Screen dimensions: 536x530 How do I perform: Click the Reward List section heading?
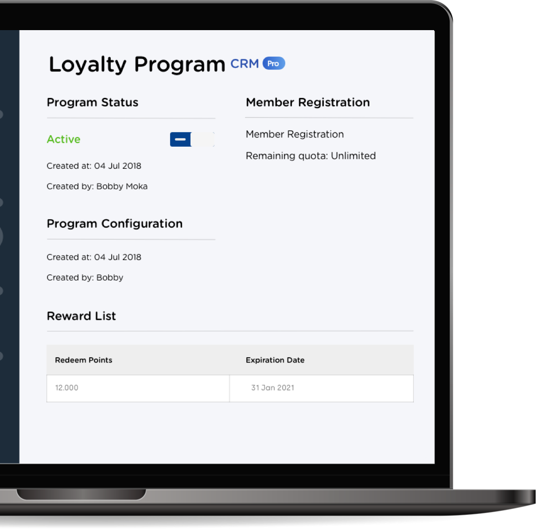point(82,316)
